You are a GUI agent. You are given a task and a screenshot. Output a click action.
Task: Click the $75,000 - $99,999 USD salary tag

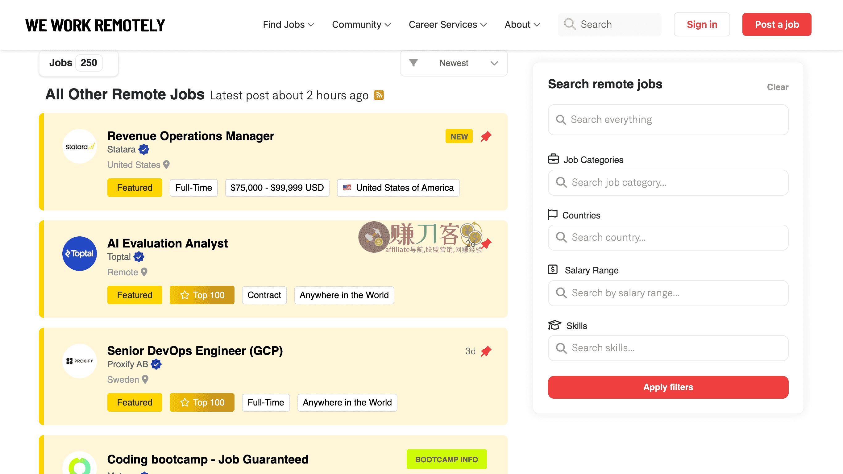coord(277,188)
